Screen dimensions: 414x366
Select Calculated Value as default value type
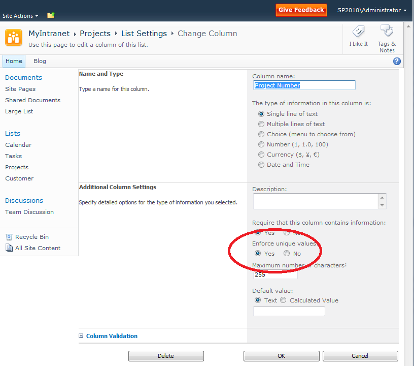point(283,300)
